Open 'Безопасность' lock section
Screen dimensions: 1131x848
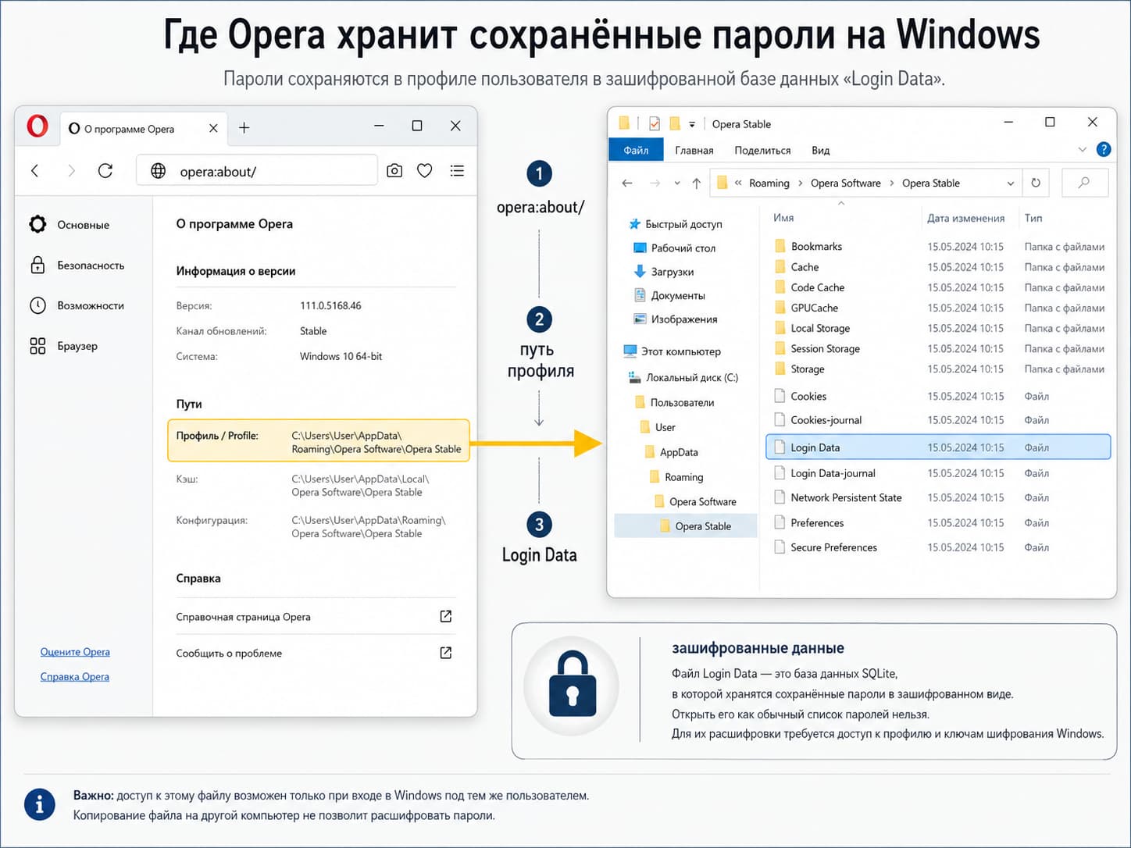tap(37, 265)
